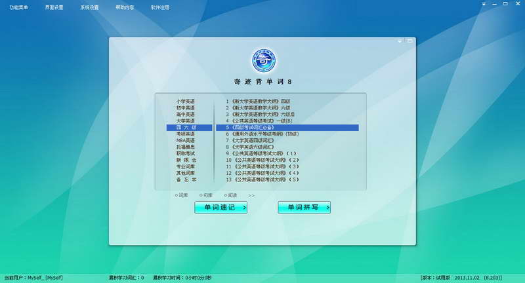The width and height of the screenshot is (525, 283).
Task: Click the inner panel's small down-arrow icon
Action: [400, 41]
